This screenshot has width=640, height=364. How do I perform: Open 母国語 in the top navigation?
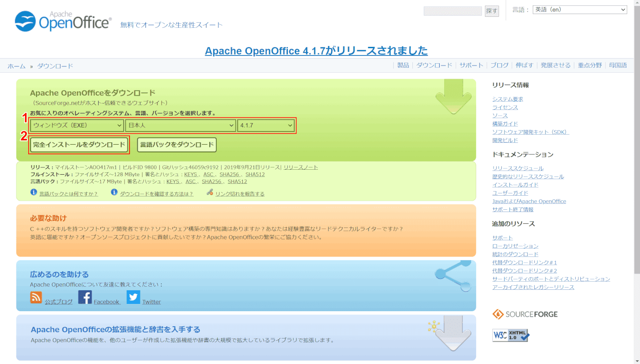(x=618, y=65)
